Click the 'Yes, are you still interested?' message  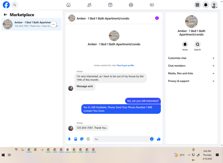(143, 101)
